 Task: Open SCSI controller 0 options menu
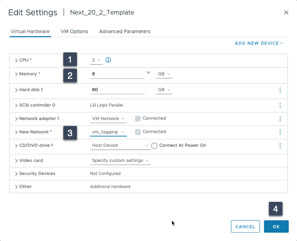pyautogui.click(x=280, y=106)
